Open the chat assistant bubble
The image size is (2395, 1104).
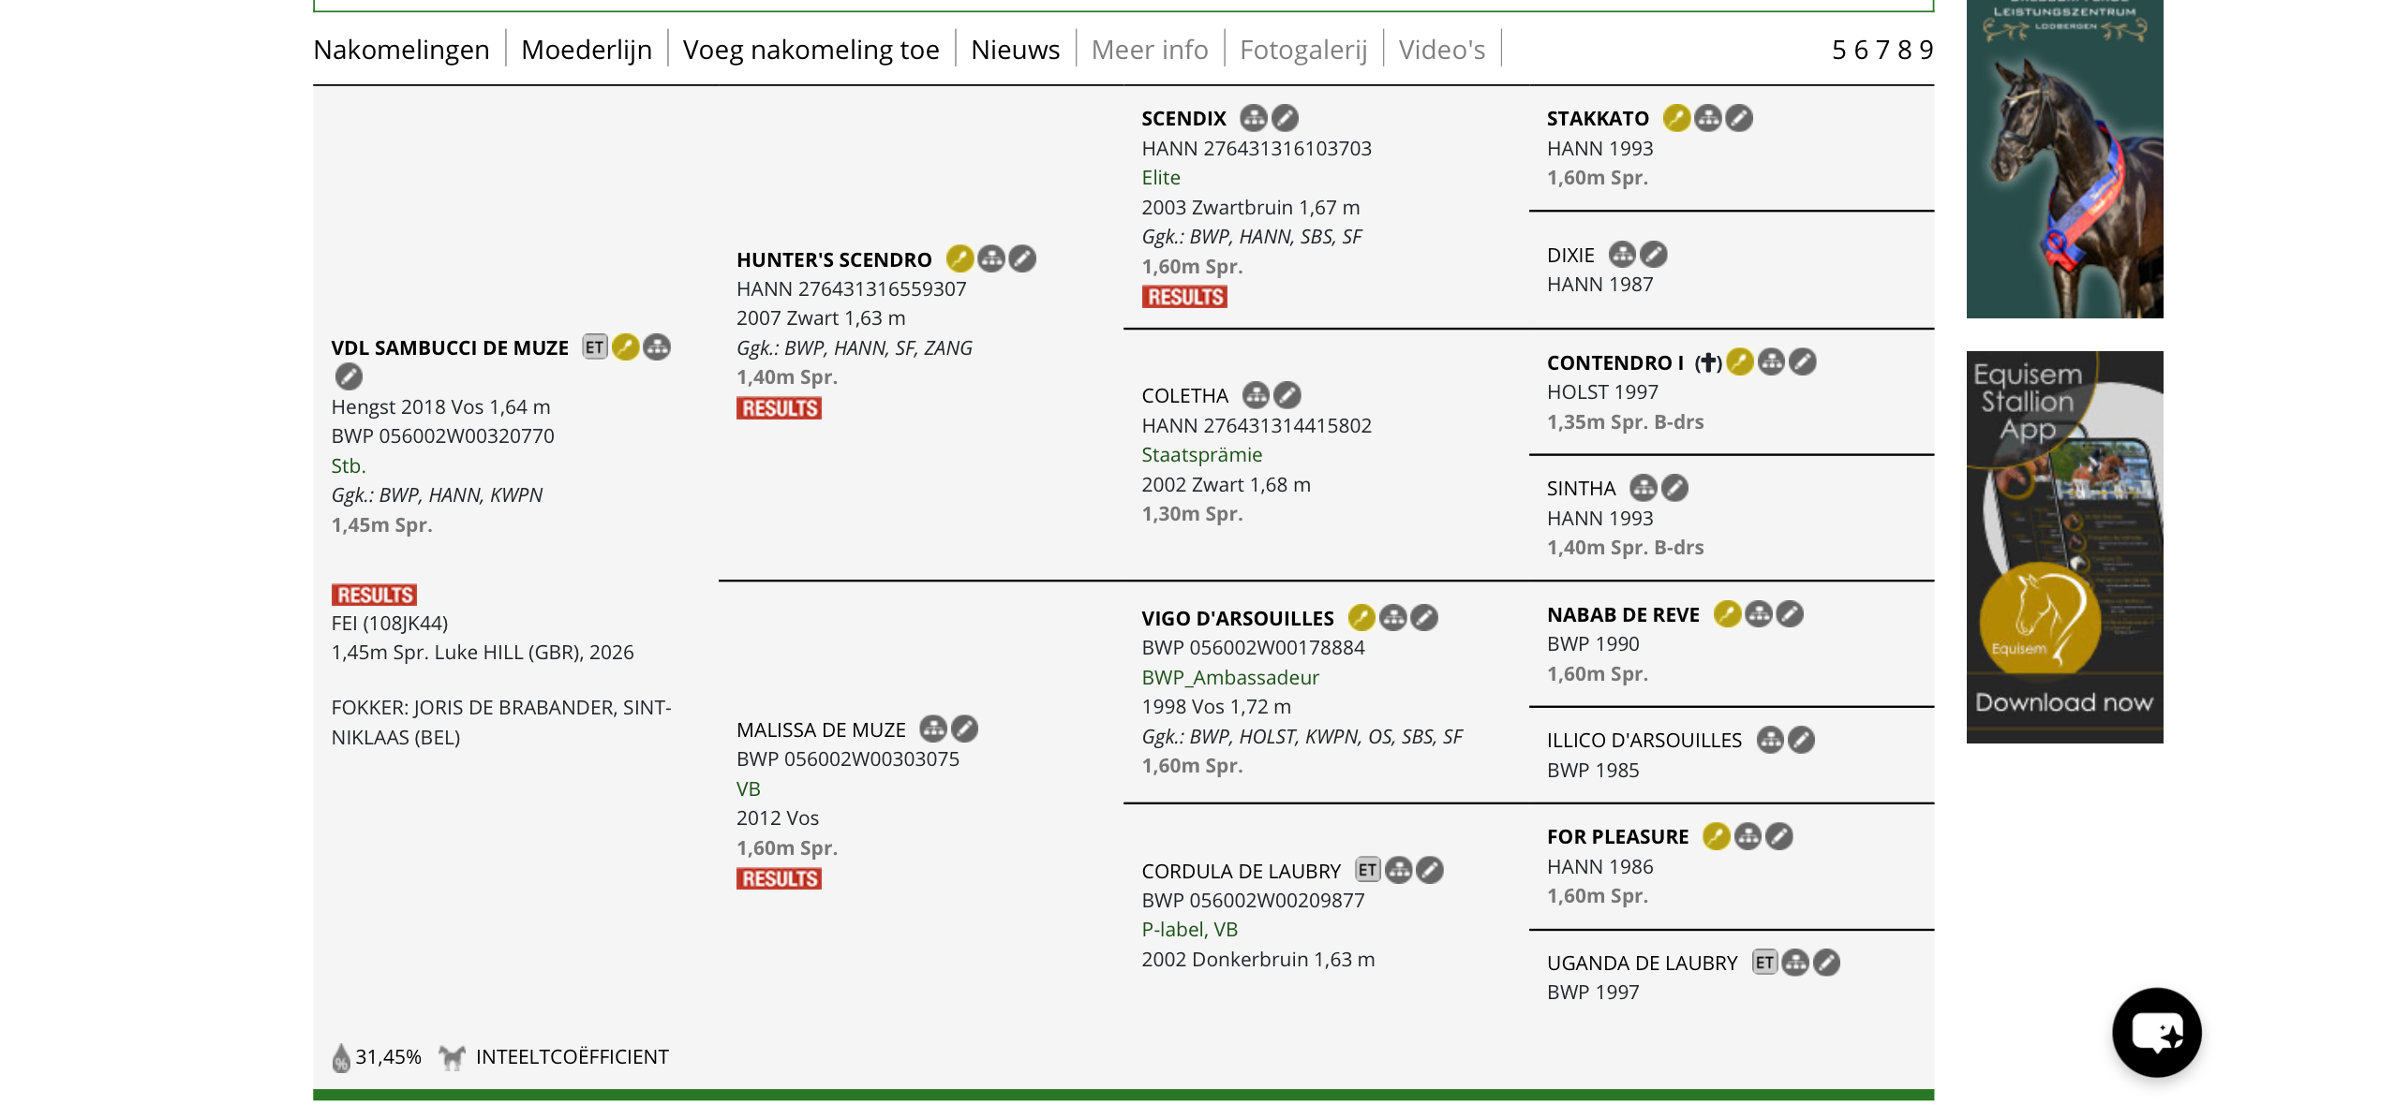tap(2157, 1032)
